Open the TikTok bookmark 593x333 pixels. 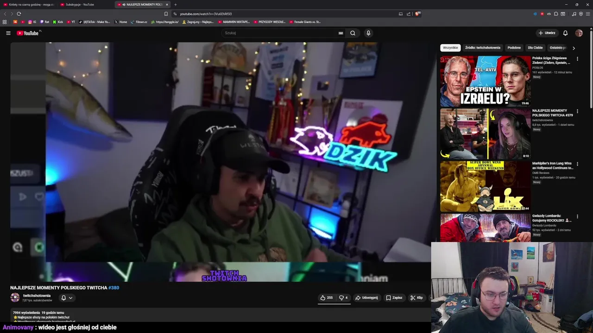click(x=95, y=22)
